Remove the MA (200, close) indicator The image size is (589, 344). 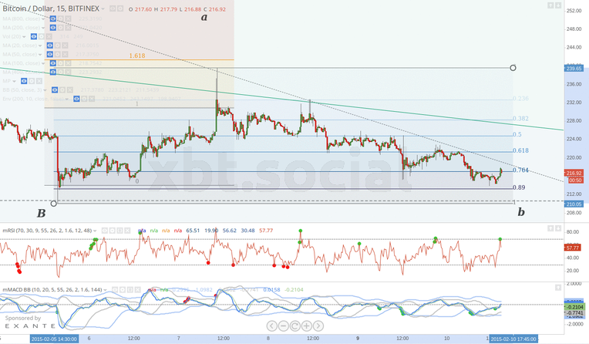tap(67, 27)
